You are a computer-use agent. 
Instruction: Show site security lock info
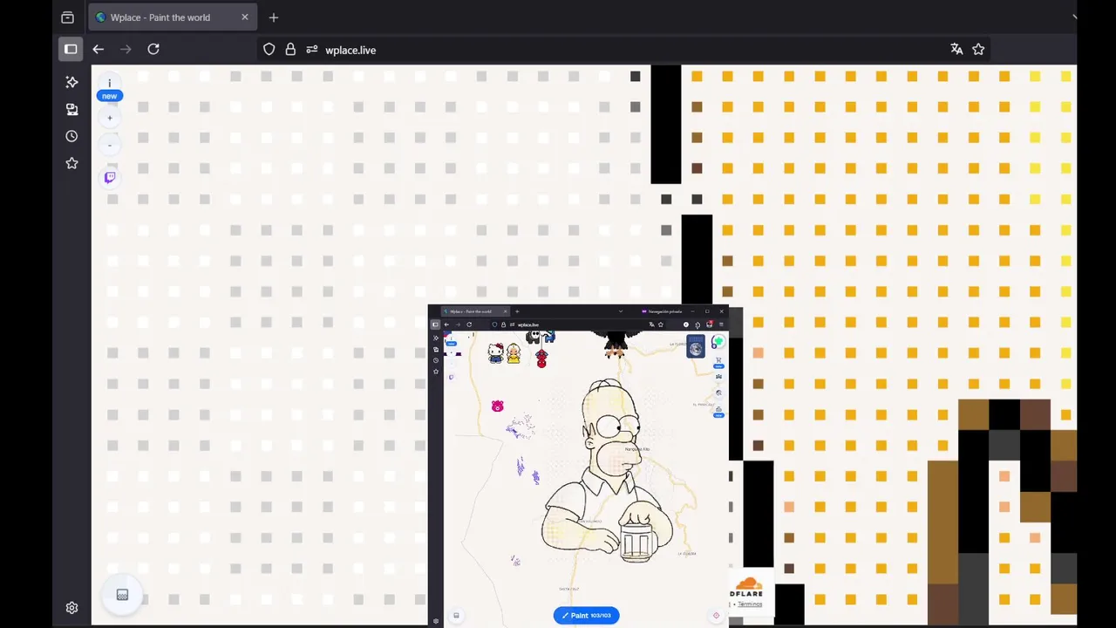[290, 50]
